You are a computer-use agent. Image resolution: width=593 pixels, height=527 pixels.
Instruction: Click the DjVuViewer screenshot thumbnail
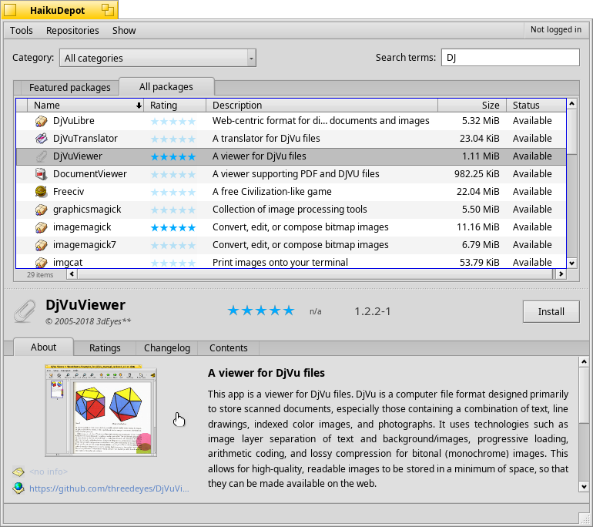101,411
